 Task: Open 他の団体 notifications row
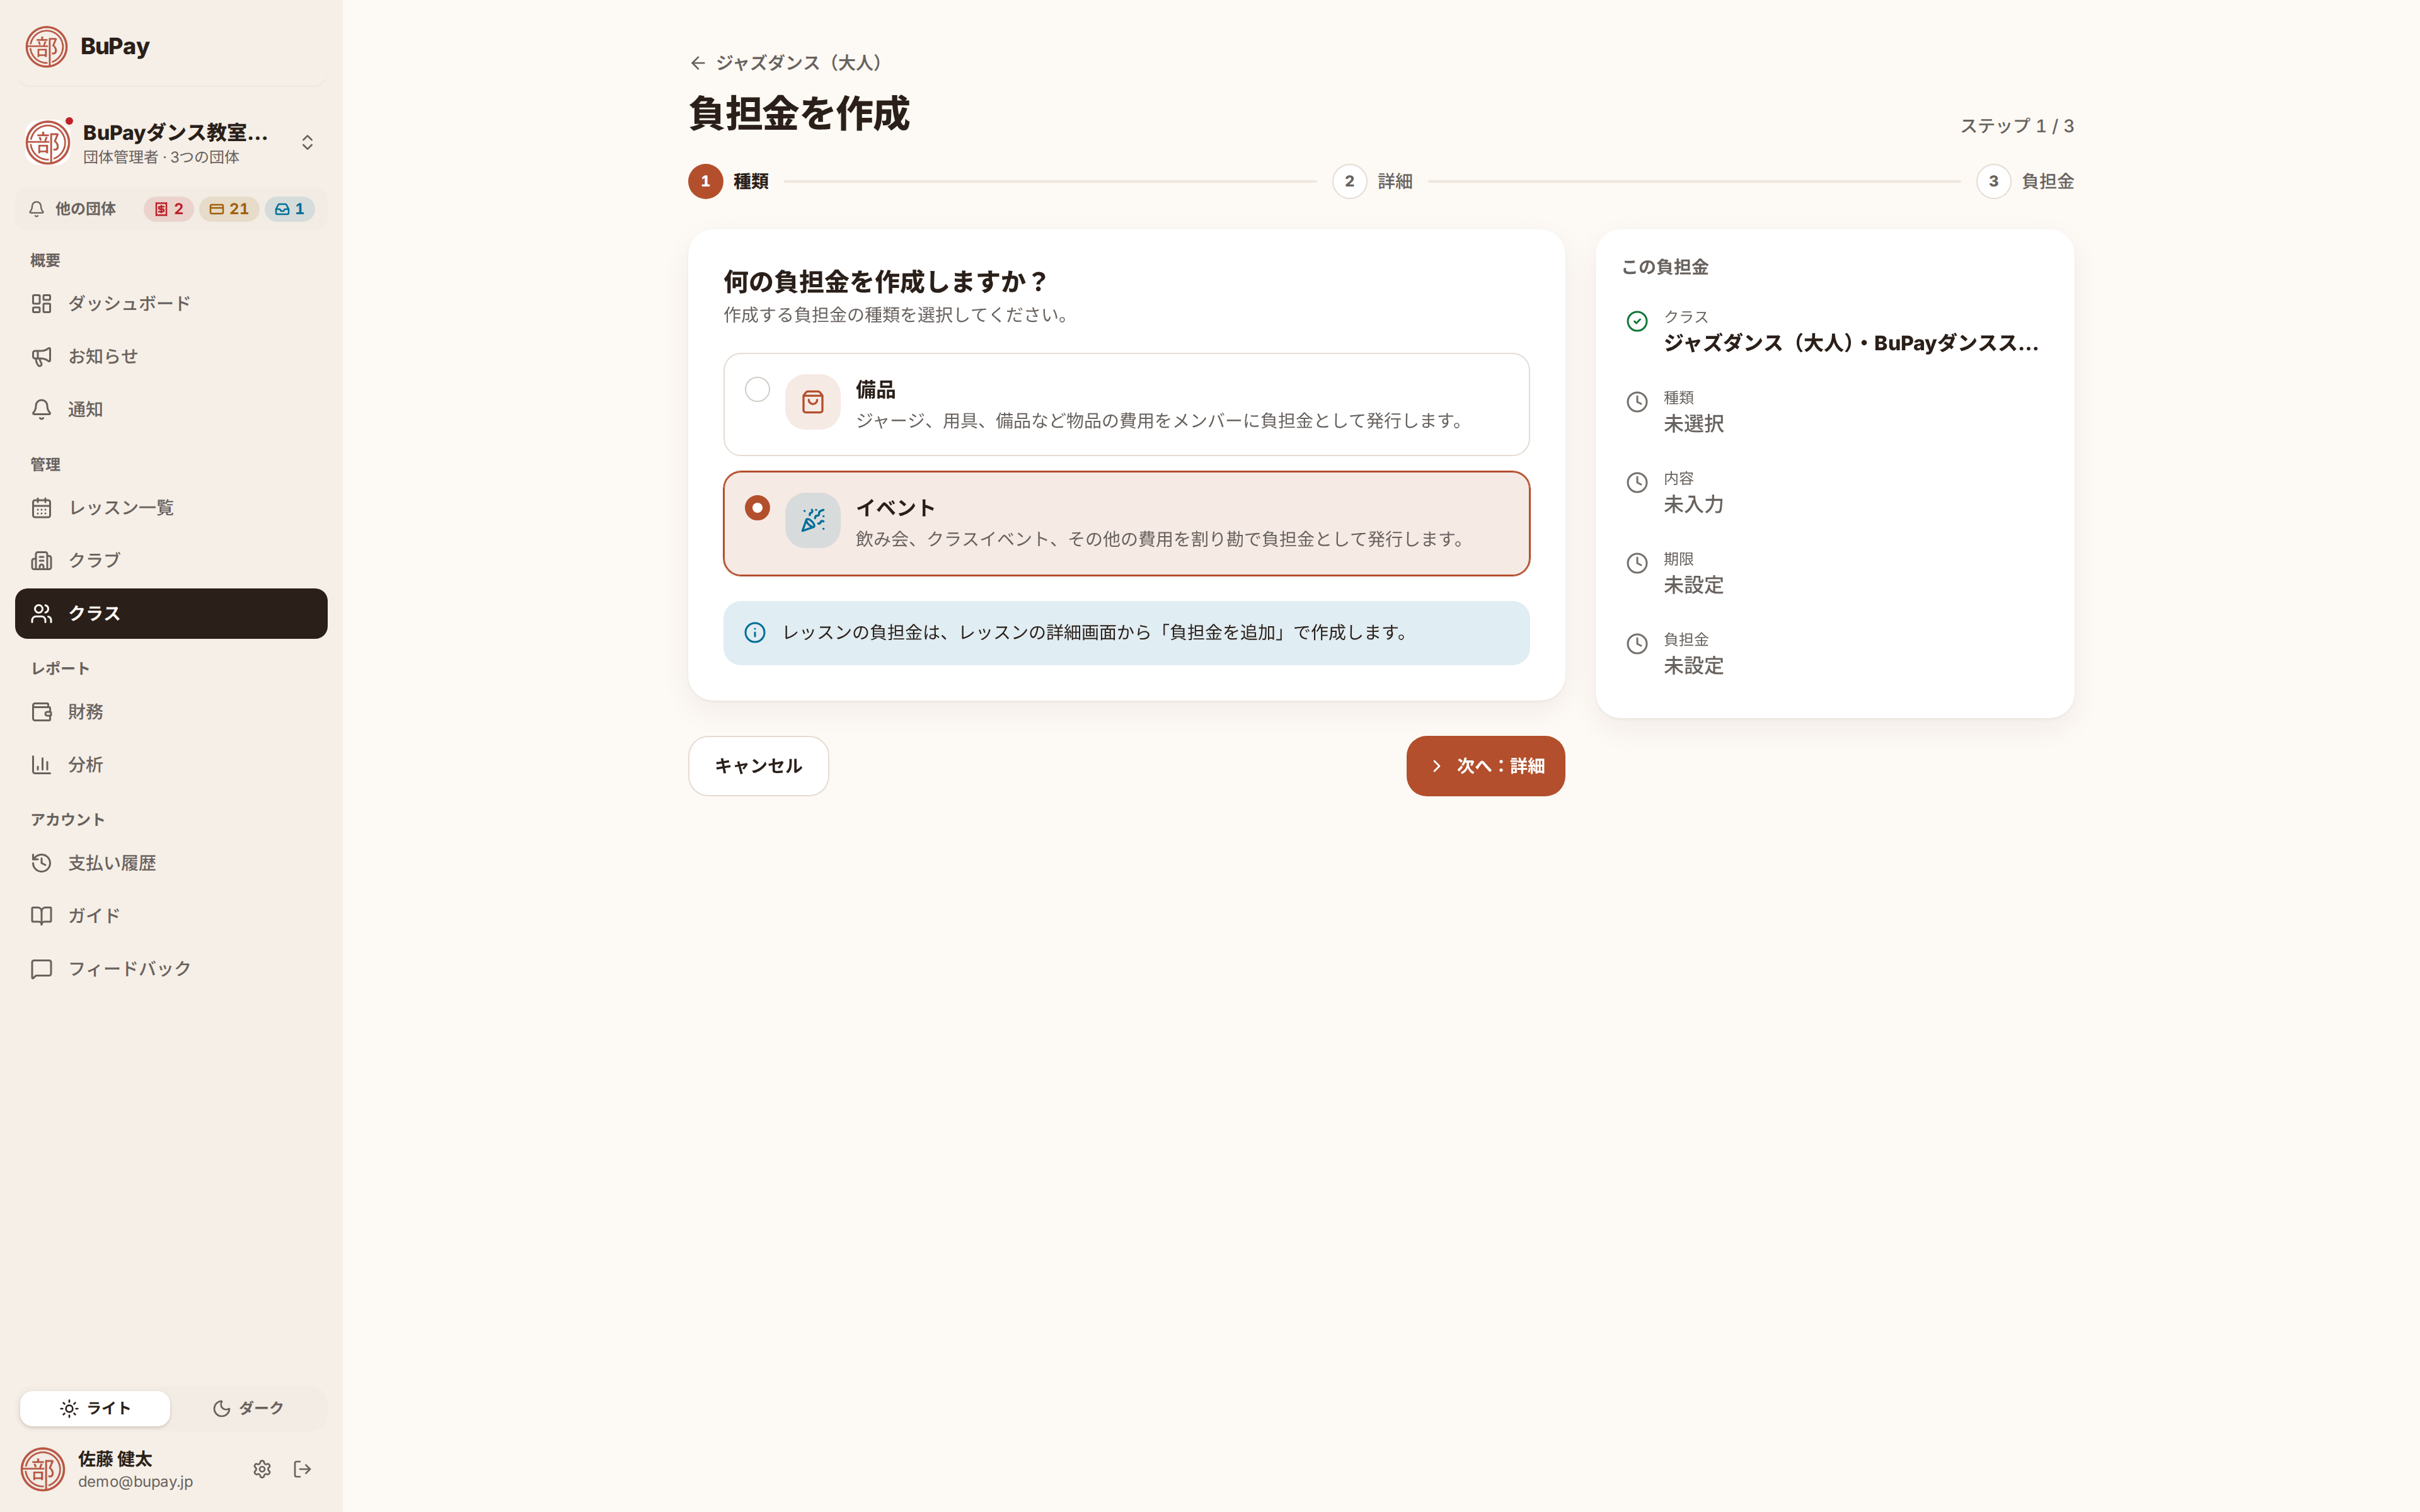(171, 209)
